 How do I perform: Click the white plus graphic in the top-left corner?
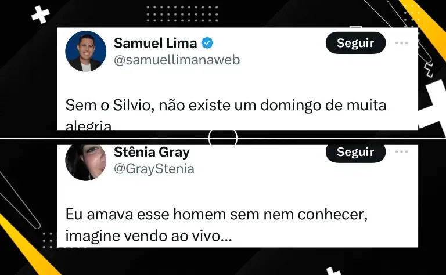click(x=41, y=15)
